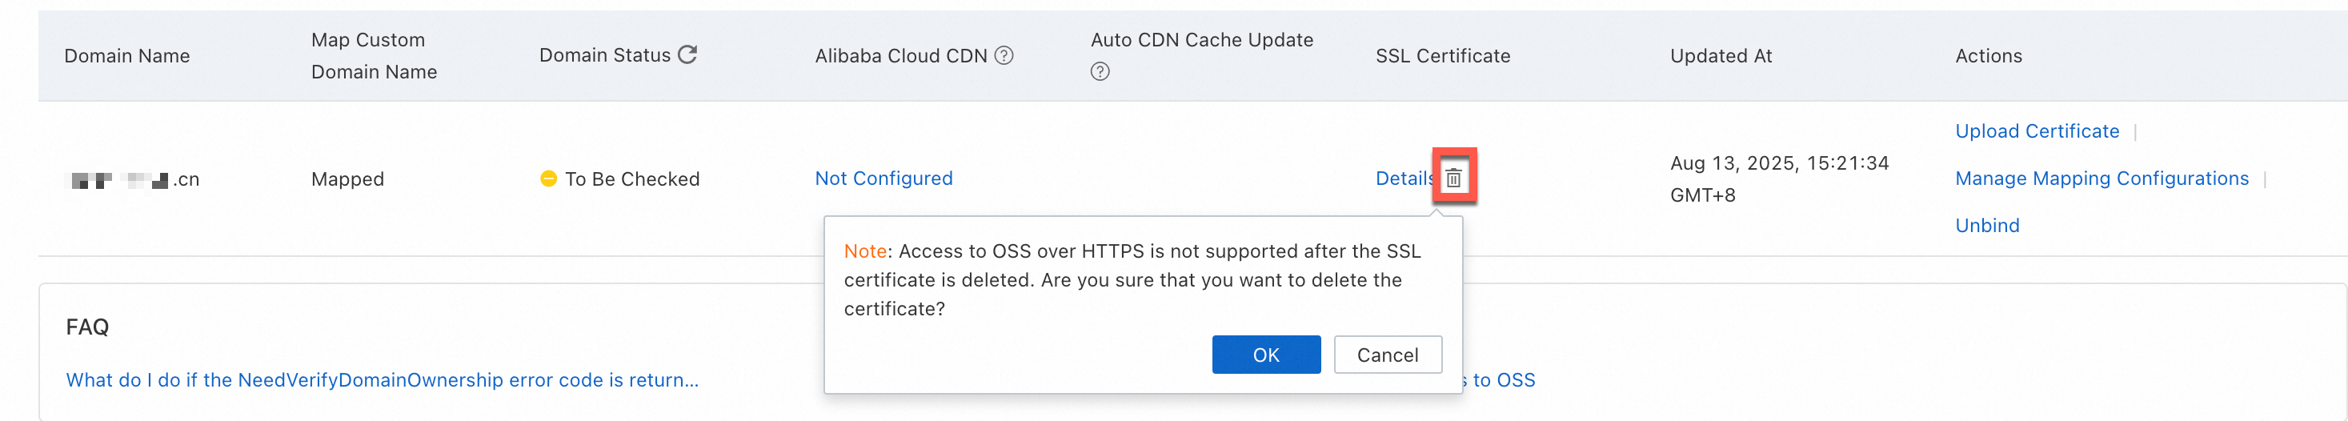
Task: Open the FAQ link ending in "to OSS"
Action: click(1503, 380)
